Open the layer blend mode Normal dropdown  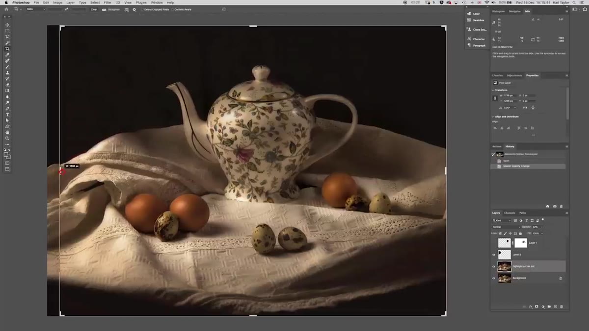pos(506,227)
